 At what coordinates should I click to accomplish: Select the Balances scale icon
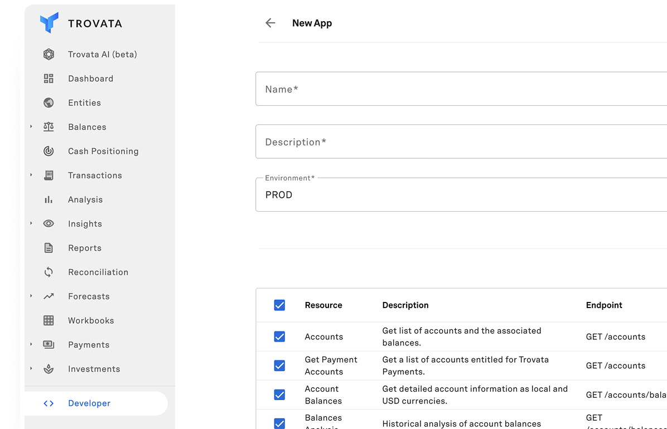[x=49, y=126]
